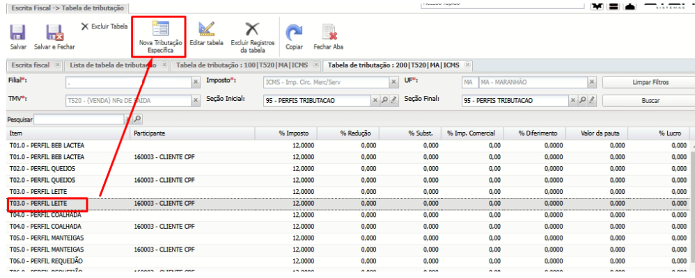
Task: Open search lookup for Seção Final
Action: [x=583, y=101]
